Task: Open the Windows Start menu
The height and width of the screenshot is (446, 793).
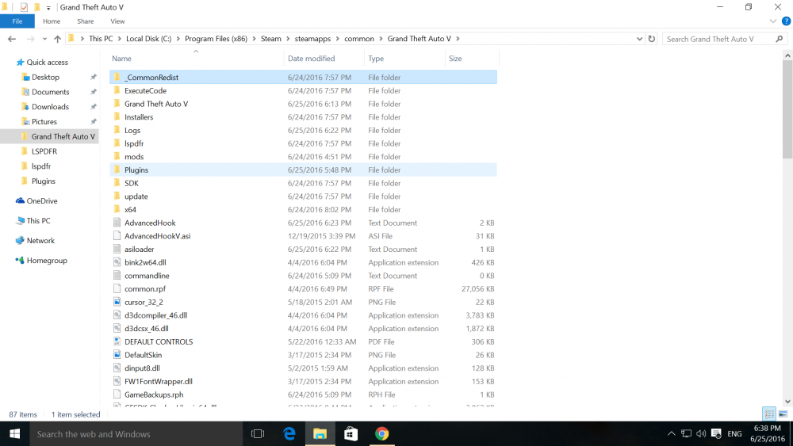Action: pyautogui.click(x=14, y=434)
